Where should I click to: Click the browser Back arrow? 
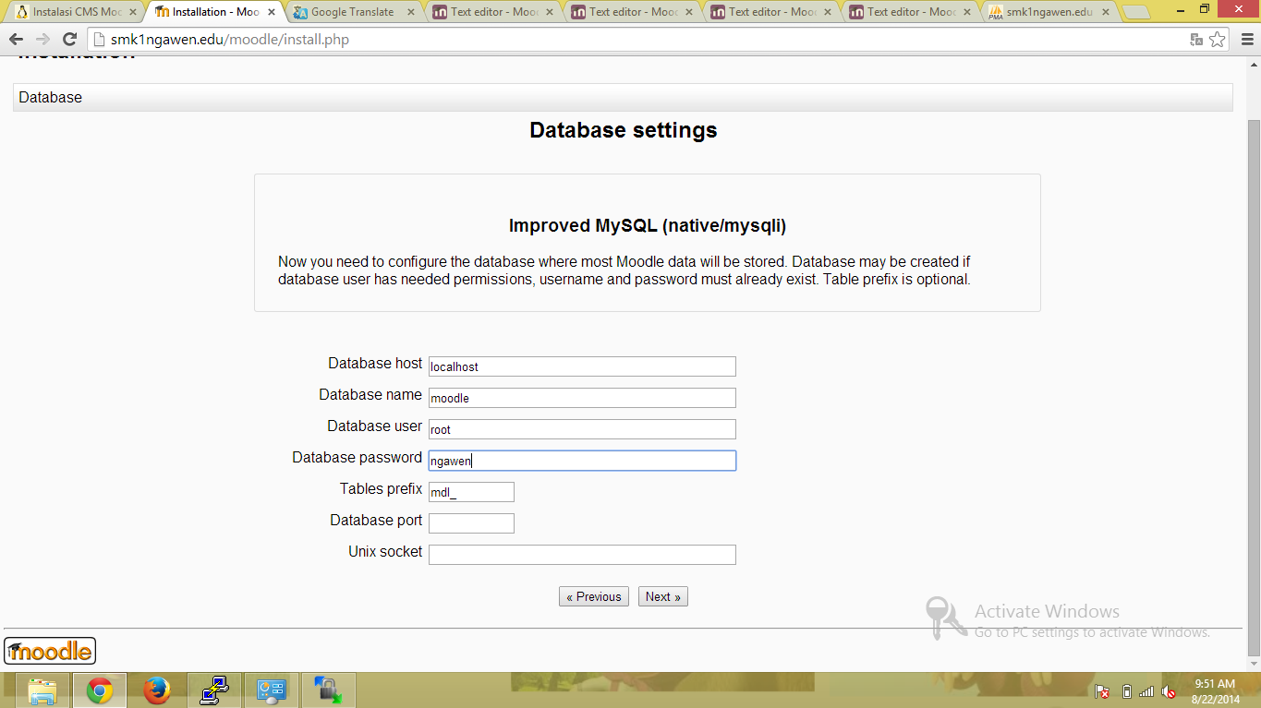(x=17, y=40)
